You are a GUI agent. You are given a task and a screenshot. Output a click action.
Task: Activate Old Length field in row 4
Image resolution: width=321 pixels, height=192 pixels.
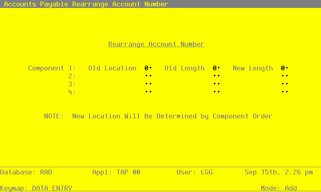216,92
